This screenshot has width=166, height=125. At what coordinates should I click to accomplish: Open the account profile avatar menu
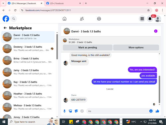tap(158, 19)
